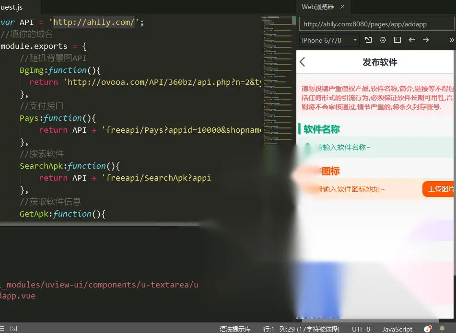Click the BgImg function name
456x333 pixels.
pos(32,70)
